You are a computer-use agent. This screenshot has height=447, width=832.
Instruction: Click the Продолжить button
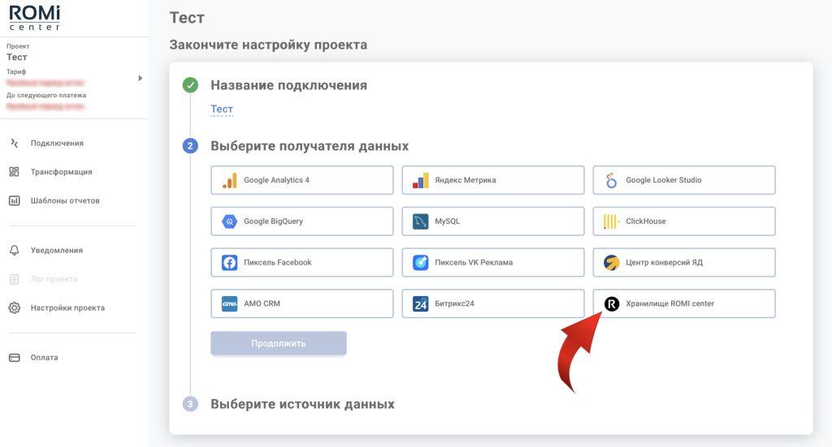pos(279,343)
